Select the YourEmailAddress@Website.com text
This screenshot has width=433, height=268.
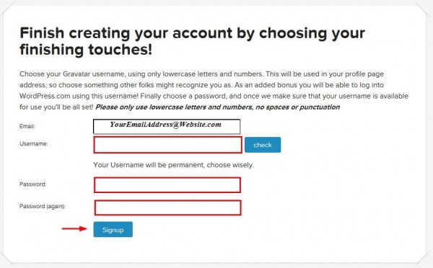(166, 125)
